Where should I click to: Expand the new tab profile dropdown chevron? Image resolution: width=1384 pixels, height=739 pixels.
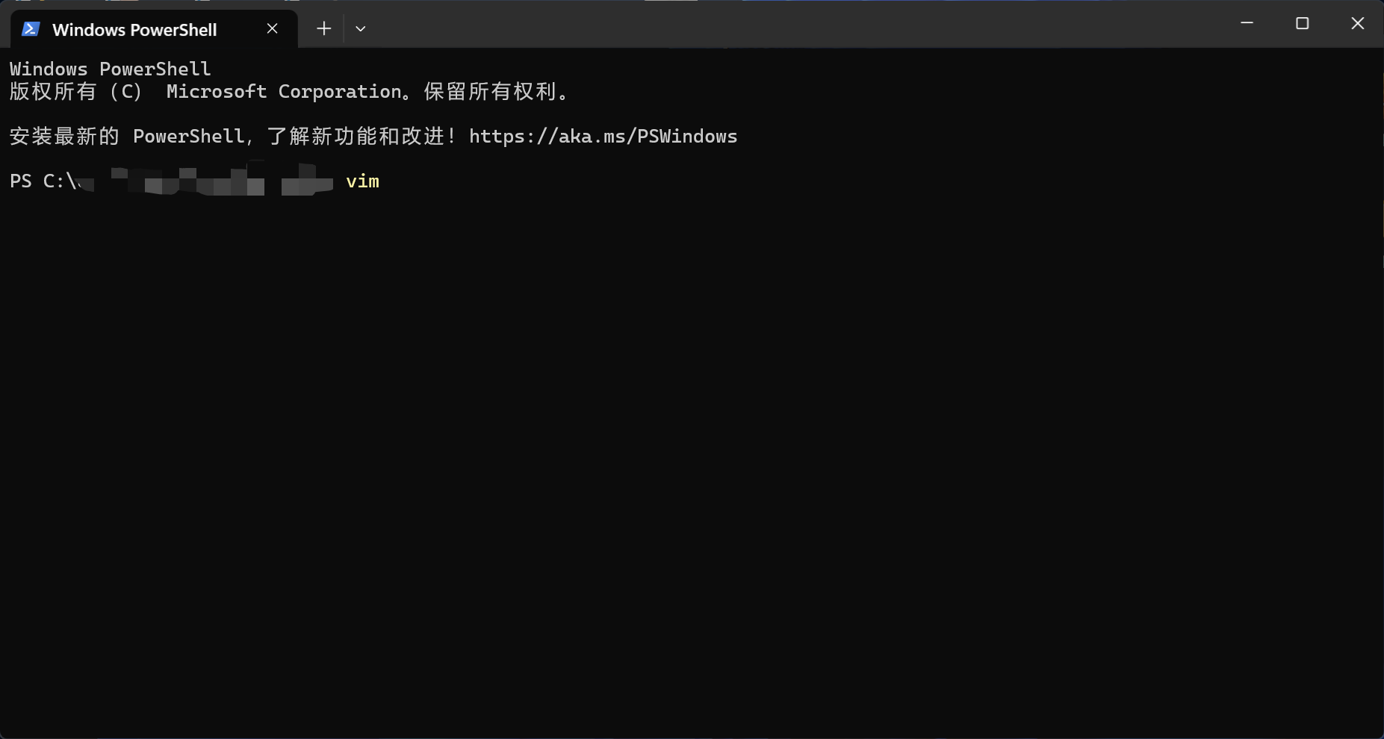click(361, 28)
